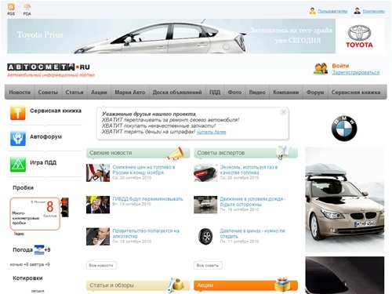Click the blue Автофорум sidebar icon

click(18, 138)
